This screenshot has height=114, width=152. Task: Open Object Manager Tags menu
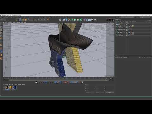tap(130, 21)
